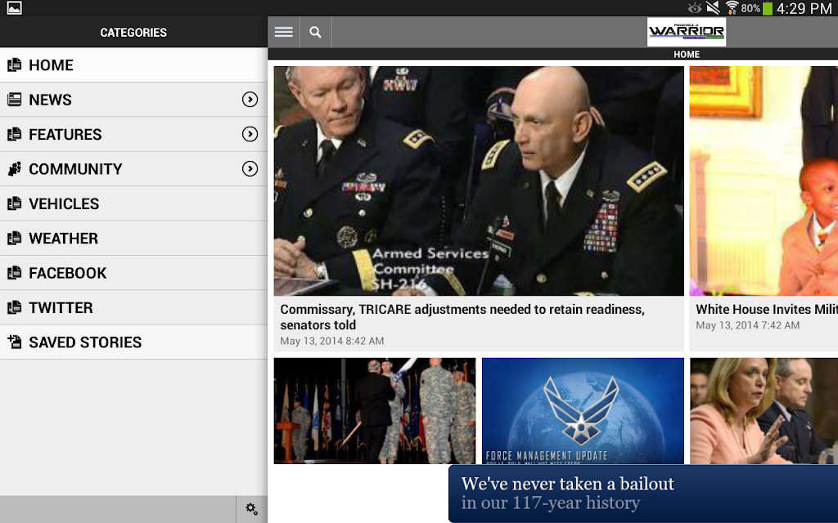Open settings gear in sidebar footer
The width and height of the screenshot is (838, 523).
[252, 508]
